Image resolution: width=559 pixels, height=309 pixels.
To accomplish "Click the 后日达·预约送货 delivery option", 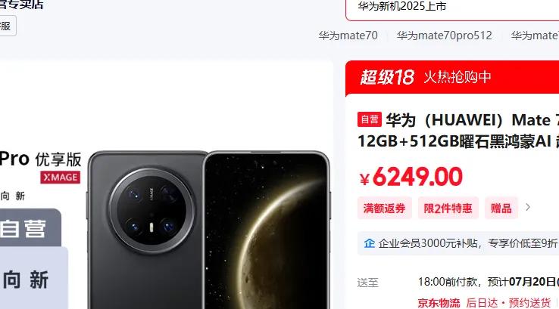I will tap(508, 303).
